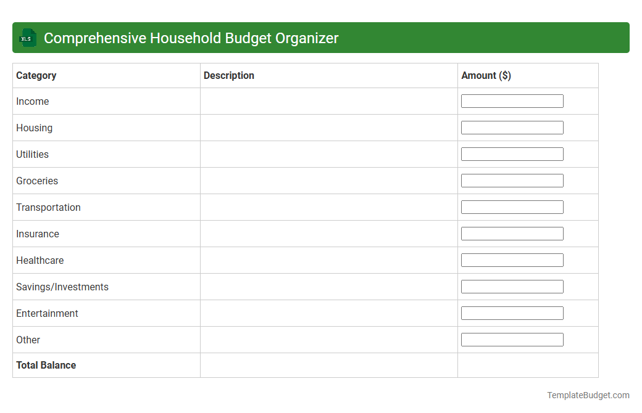
Task: Open the TemplateBudget.com website link
Action: click(x=589, y=394)
